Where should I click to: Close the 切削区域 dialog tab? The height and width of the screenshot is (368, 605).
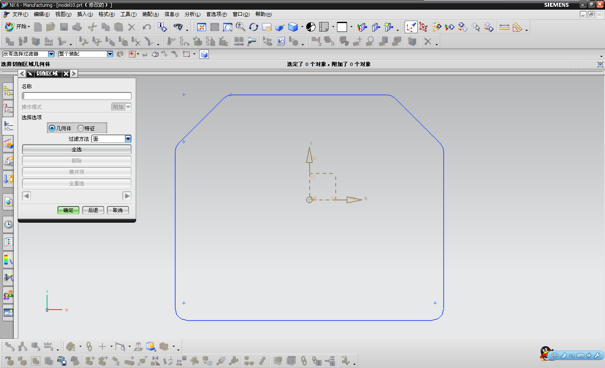point(66,74)
